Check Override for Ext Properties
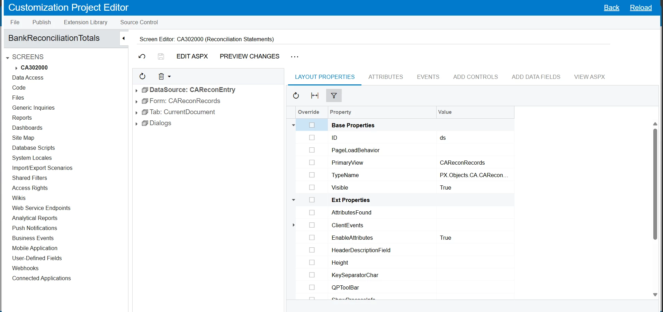This screenshot has height=312, width=663. pyautogui.click(x=312, y=200)
